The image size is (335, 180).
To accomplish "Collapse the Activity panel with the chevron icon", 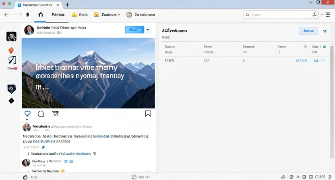I will coord(325,31).
